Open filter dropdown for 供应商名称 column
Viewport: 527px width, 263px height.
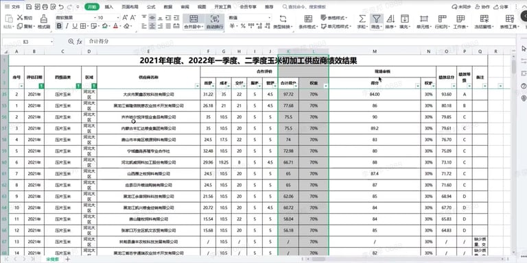click(198, 86)
